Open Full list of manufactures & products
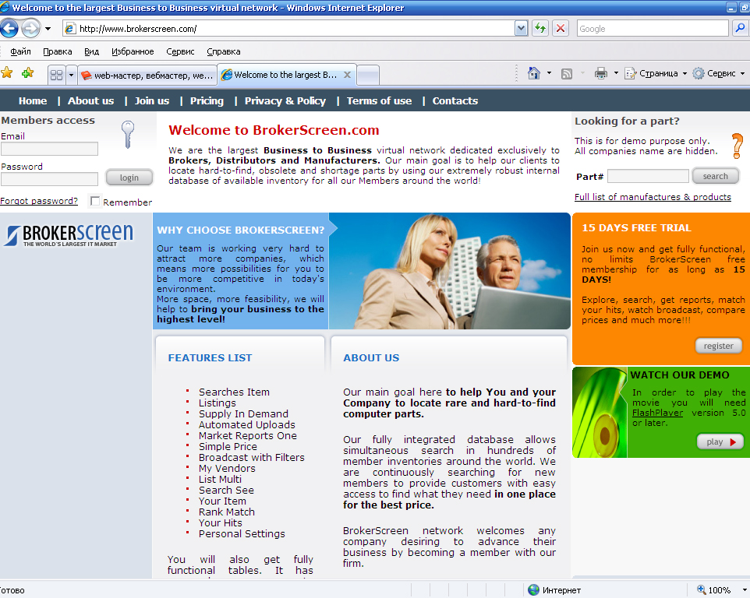750x598 pixels. [653, 197]
